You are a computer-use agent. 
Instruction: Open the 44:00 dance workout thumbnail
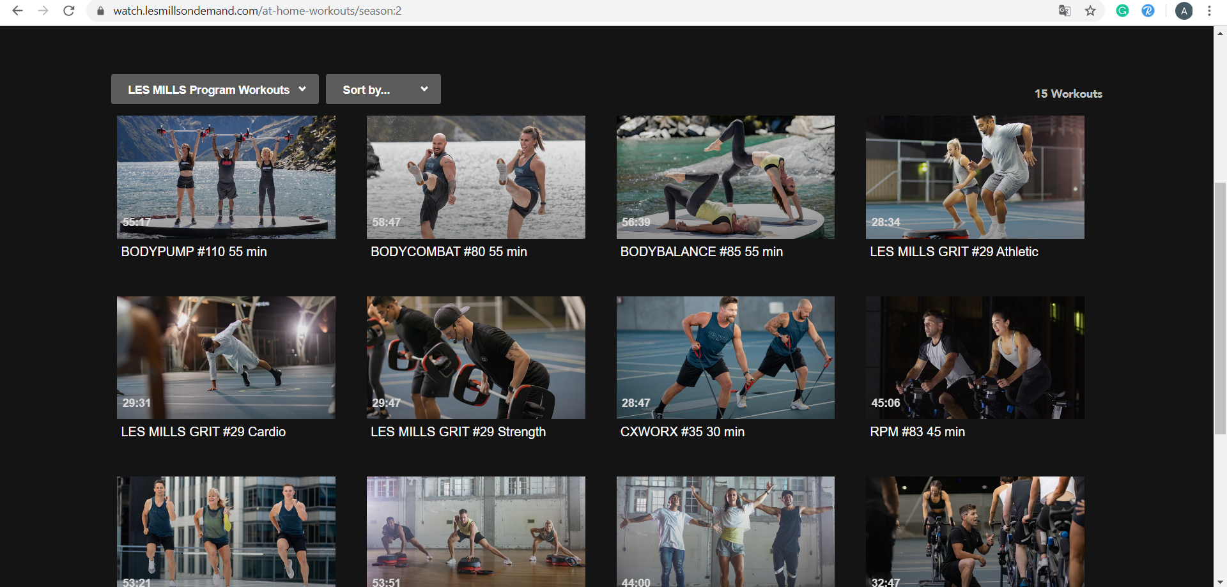[725, 531]
